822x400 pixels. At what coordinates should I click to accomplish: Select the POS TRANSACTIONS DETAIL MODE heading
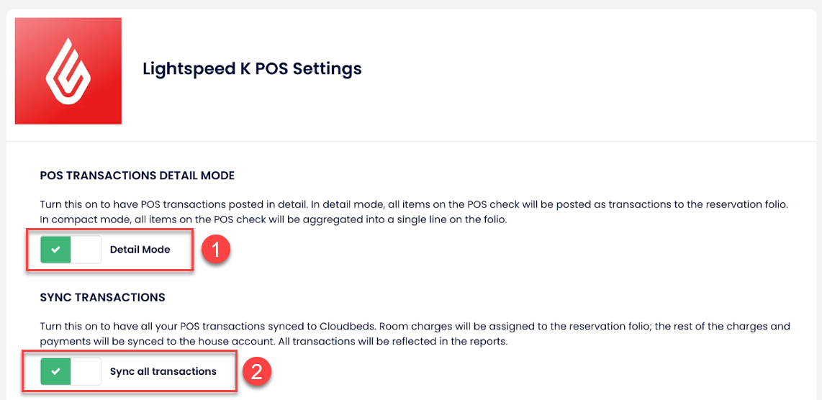click(137, 176)
